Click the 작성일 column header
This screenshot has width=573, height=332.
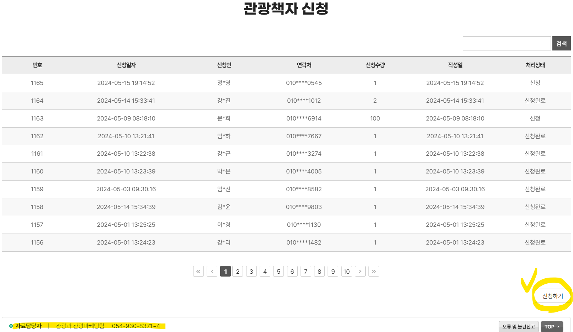(x=455, y=65)
